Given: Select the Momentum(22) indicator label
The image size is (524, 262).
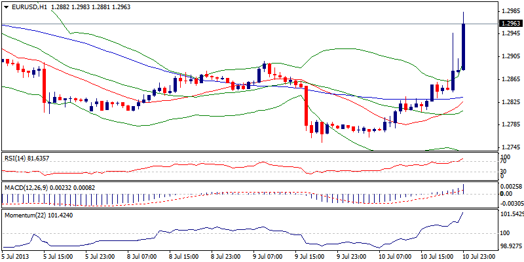Looking at the screenshot, I should click(25, 214).
